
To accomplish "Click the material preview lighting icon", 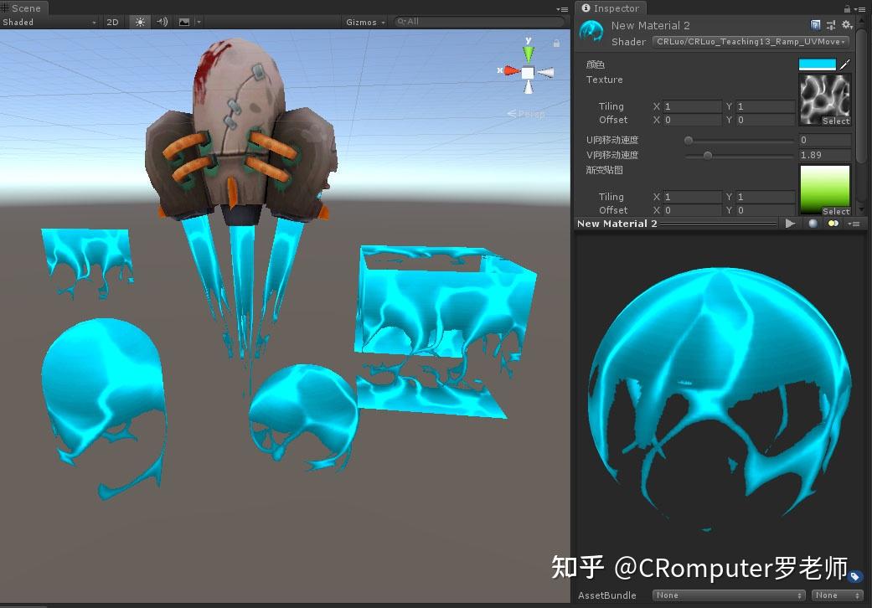I will pos(833,224).
